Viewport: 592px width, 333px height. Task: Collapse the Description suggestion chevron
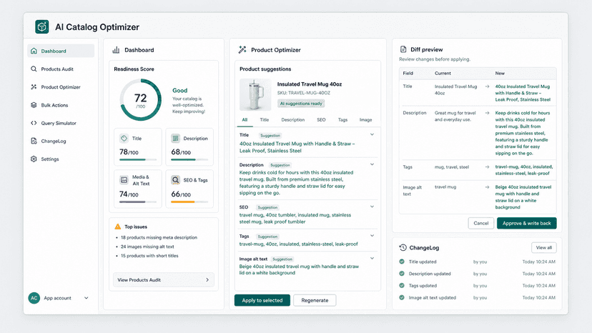pos(372,164)
